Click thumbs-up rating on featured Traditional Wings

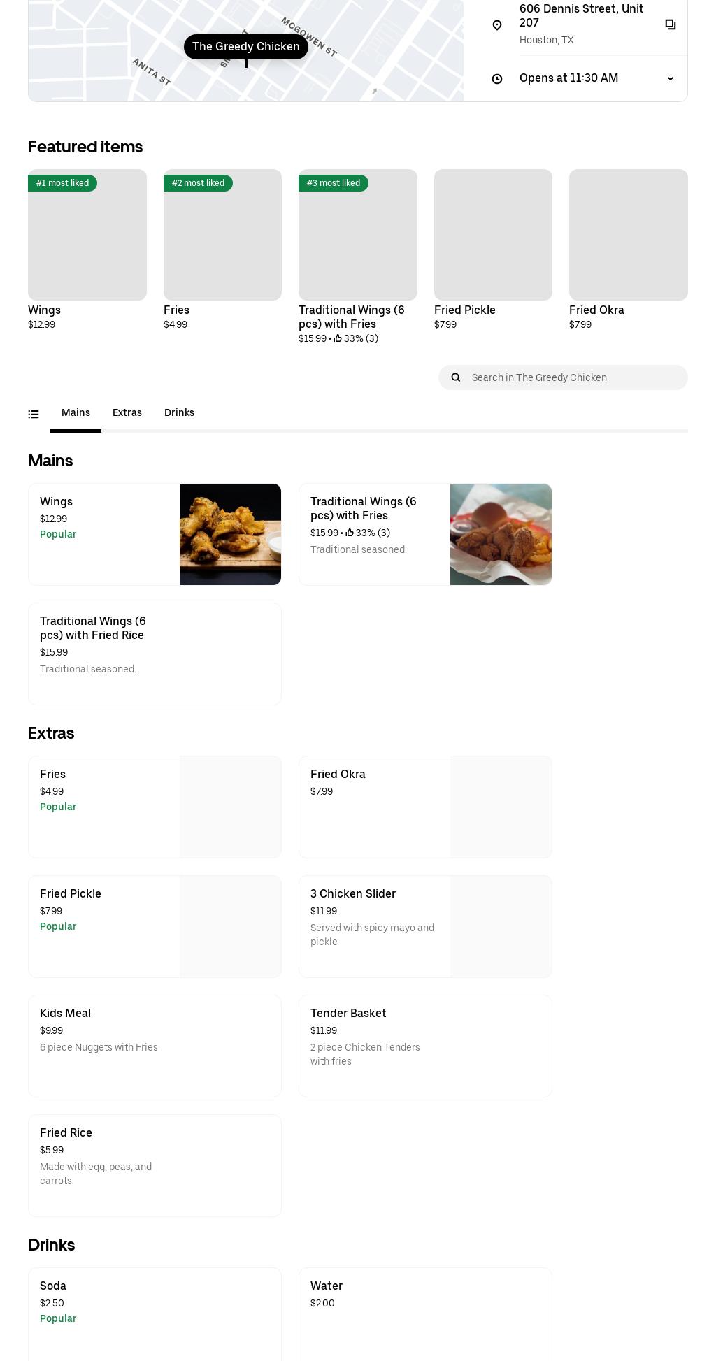tap(338, 339)
